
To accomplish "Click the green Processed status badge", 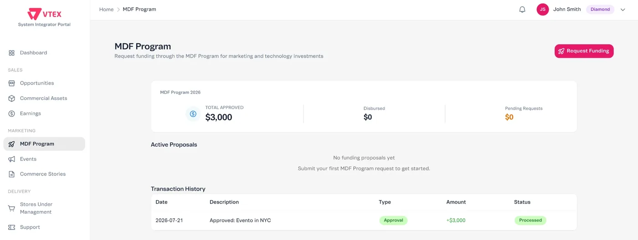I will click(530, 220).
